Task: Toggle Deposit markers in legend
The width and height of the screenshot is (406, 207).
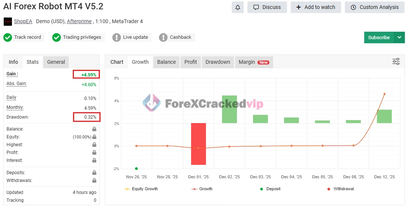Action: tap(270, 189)
